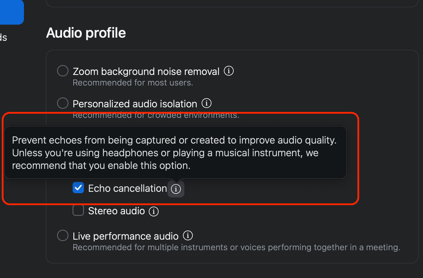
Task: Click the info icon next to Stereo audio
Action: [153, 211]
